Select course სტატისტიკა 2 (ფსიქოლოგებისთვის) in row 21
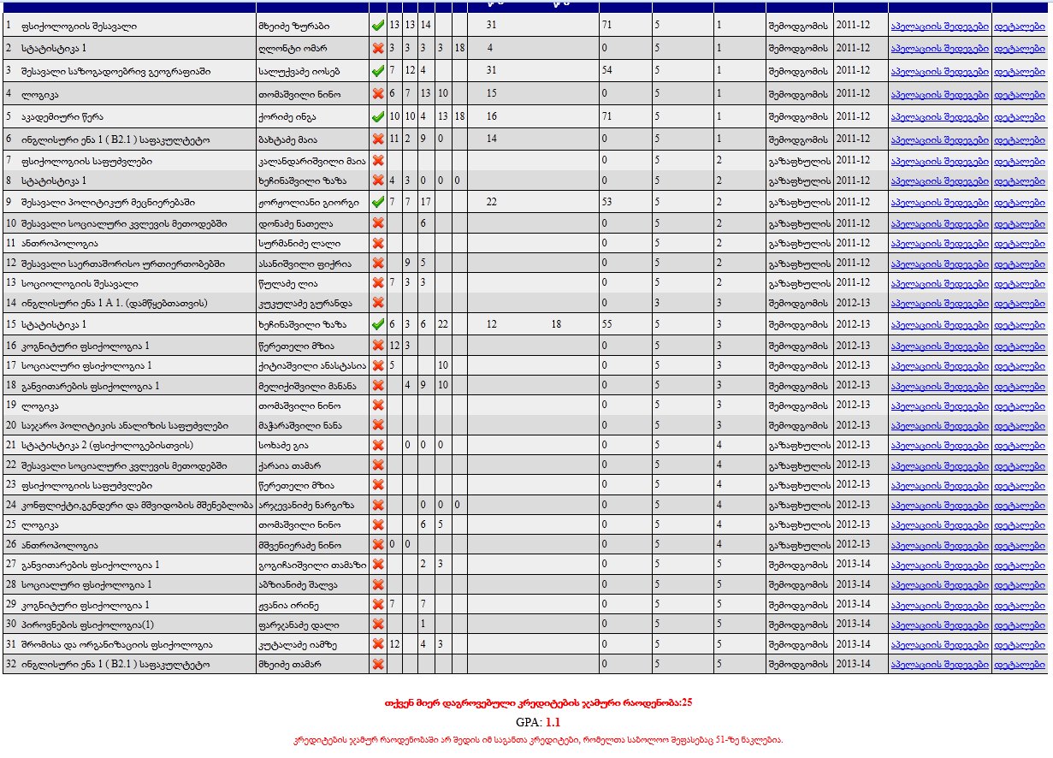The height and width of the screenshot is (758, 1053). [106, 445]
